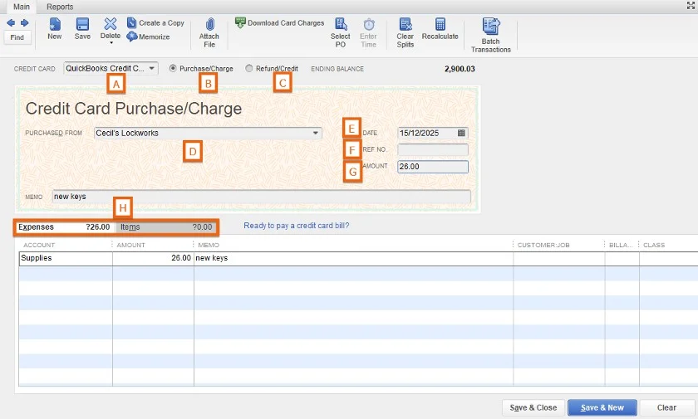
Task: Download Card Charges from bank
Action: tap(279, 22)
